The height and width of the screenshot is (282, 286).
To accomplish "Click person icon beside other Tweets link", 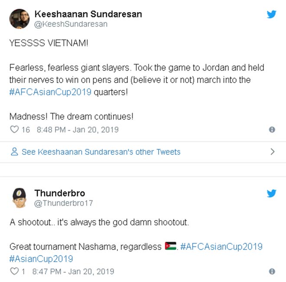I will [14, 152].
